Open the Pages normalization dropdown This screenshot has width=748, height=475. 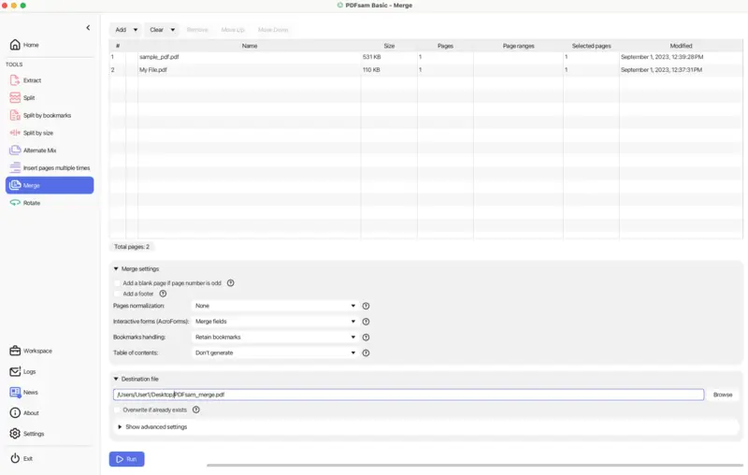(275, 306)
